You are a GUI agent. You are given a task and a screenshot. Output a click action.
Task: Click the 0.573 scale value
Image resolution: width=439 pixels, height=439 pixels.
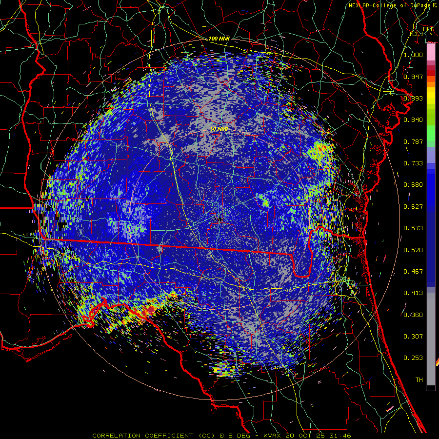(x=413, y=228)
